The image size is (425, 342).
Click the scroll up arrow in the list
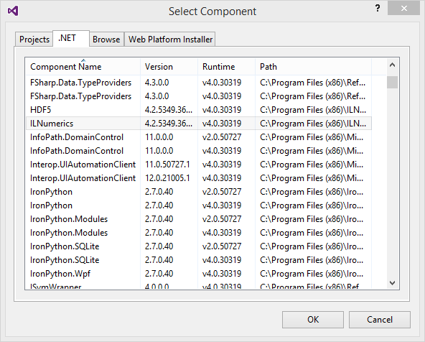click(392, 65)
